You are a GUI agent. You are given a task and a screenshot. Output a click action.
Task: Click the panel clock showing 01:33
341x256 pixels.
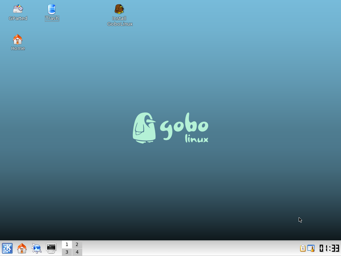(x=329, y=248)
